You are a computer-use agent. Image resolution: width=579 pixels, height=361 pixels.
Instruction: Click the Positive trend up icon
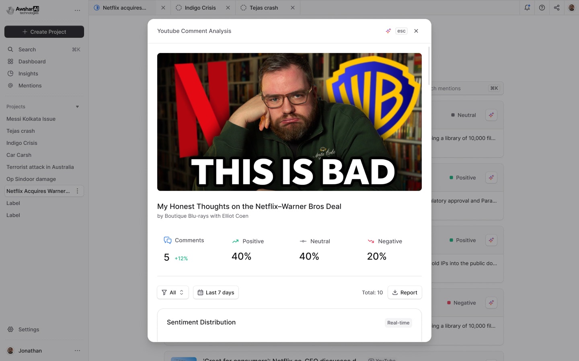(235, 241)
